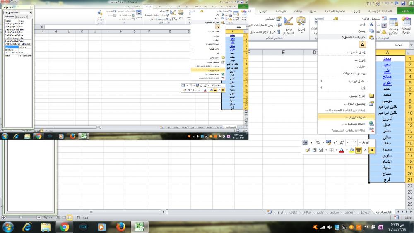Image resolution: width=414 pixels, height=233 pixels.
Task: Switch to Page Layout tab (تخطيط الصفحة)
Action: tap(335, 11)
